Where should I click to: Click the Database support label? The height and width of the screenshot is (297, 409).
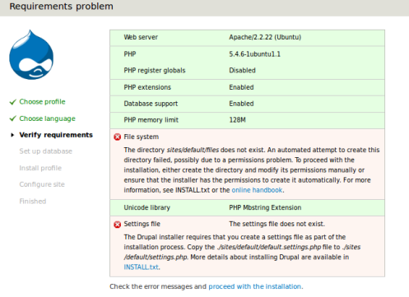click(151, 104)
